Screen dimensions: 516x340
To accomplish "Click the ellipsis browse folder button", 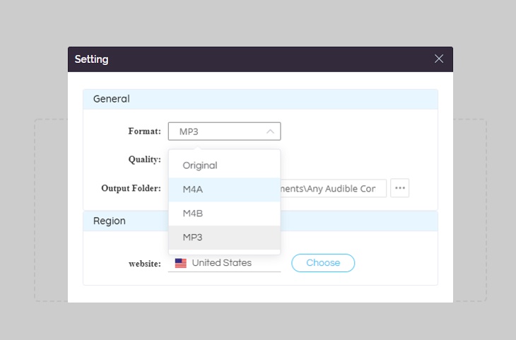I will pos(400,188).
